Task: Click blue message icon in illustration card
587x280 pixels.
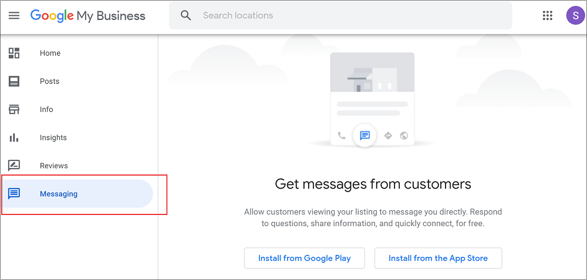Action: 365,135
